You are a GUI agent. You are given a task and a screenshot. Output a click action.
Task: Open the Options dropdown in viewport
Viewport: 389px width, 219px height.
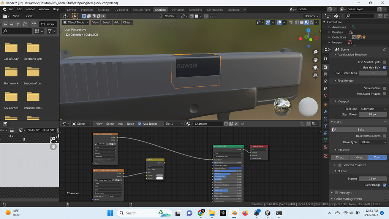pos(312,16)
